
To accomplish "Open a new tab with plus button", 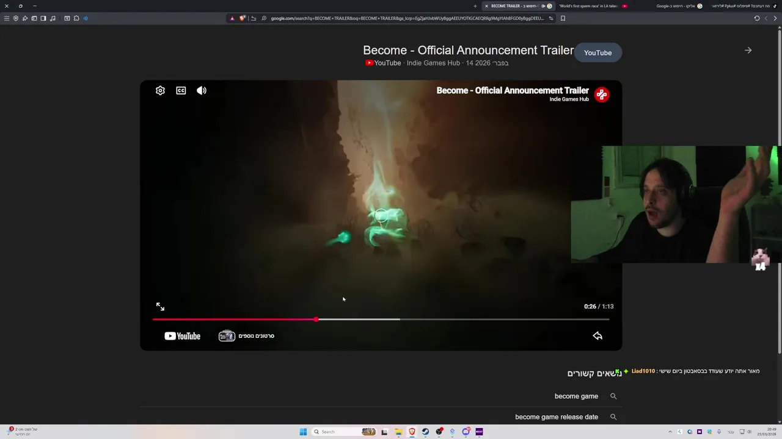I will 475,6.
